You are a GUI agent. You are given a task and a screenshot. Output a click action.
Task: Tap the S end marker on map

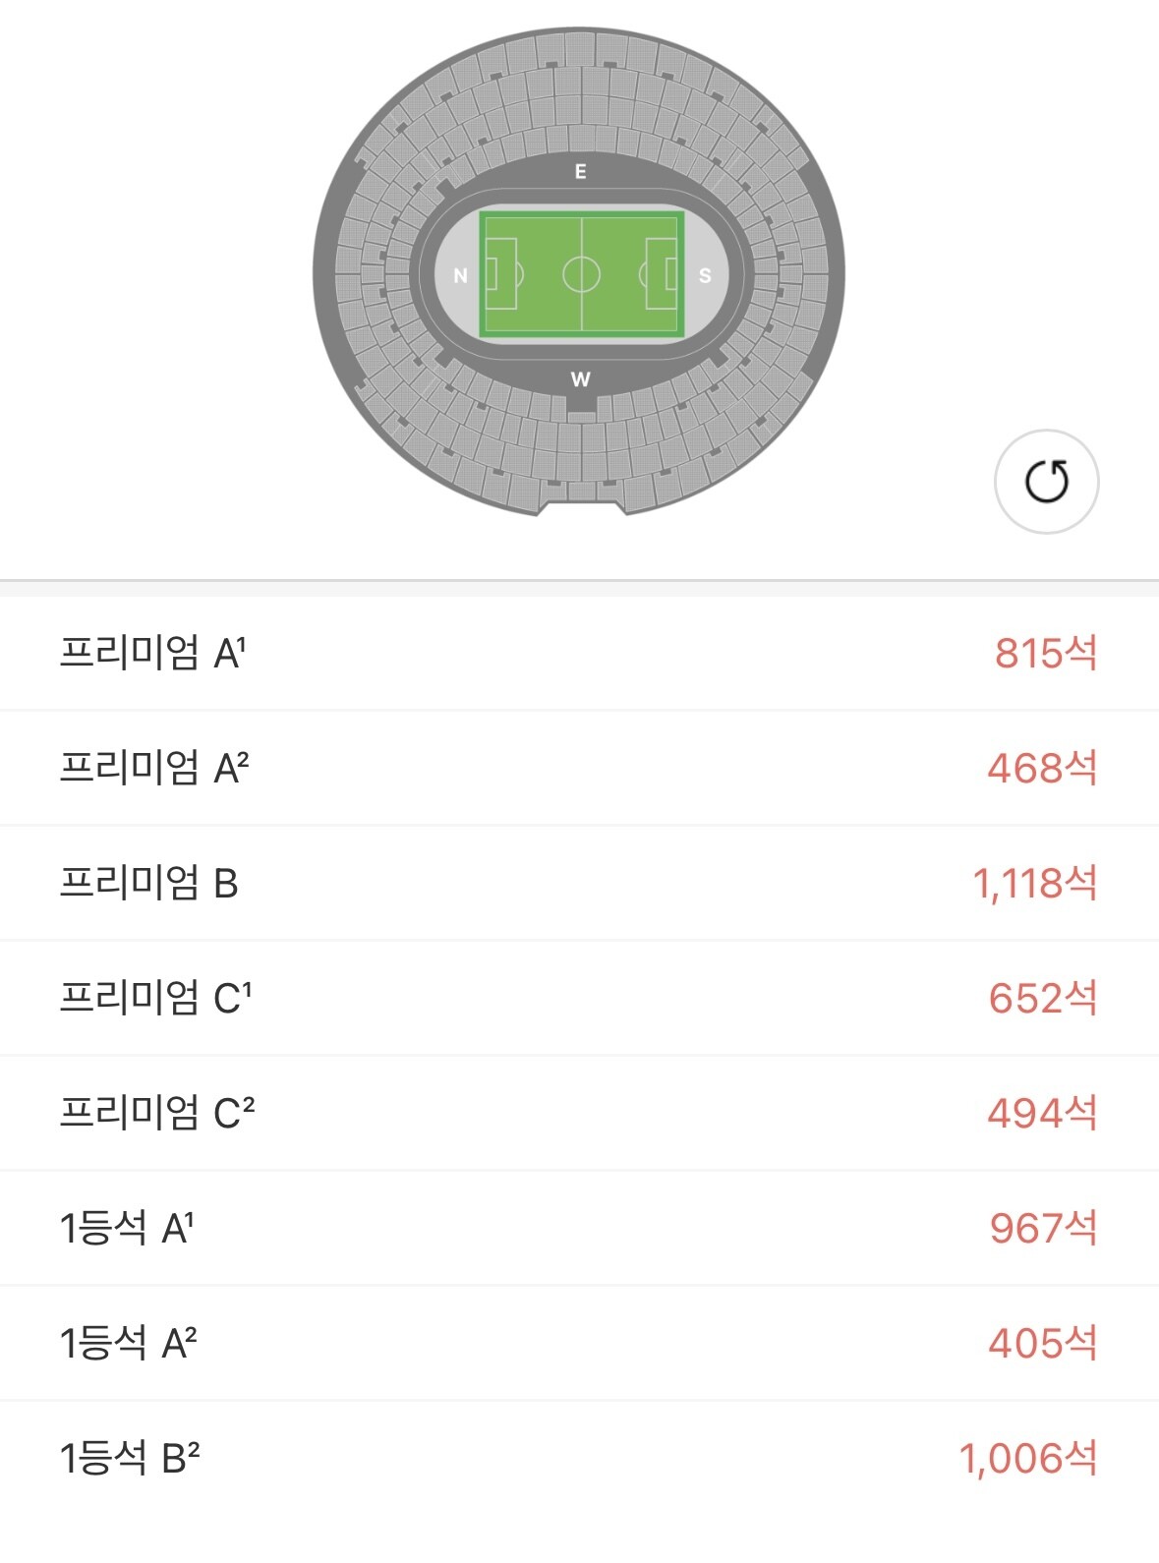coord(705,276)
